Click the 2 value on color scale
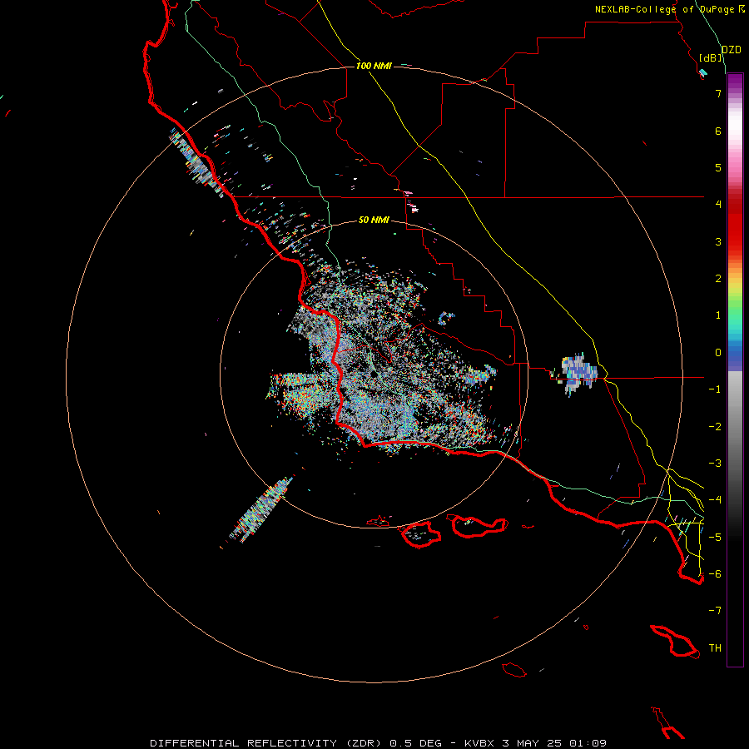The image size is (749, 749). 718,279
